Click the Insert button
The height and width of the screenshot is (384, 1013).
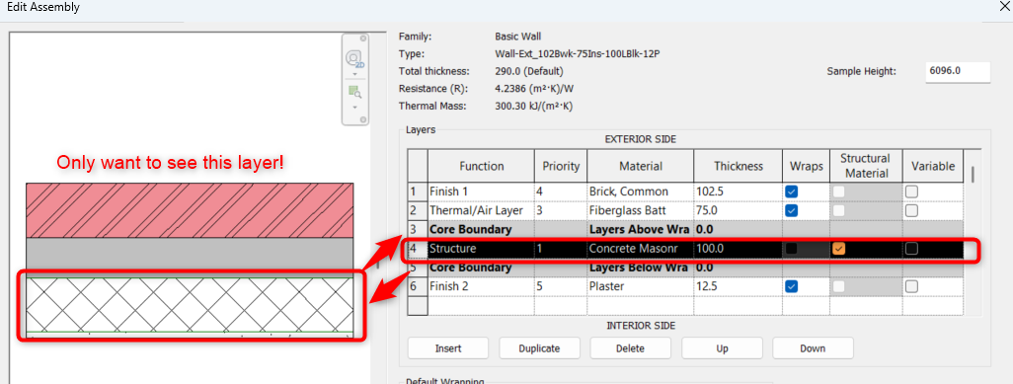447,347
